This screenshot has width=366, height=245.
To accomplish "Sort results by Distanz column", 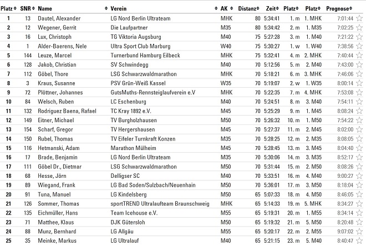I will 247,9.
